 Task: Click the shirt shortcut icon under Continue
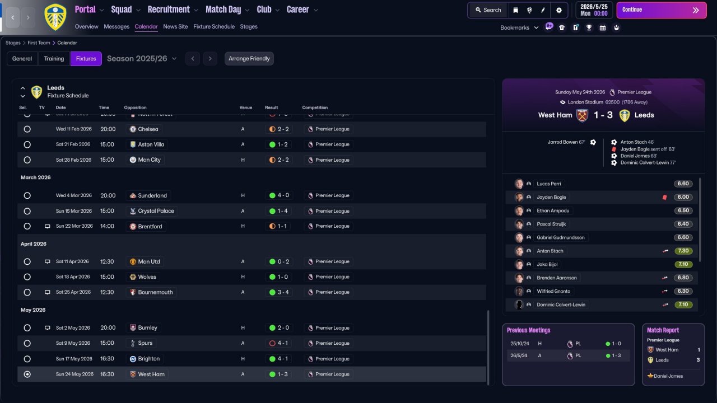click(x=562, y=27)
